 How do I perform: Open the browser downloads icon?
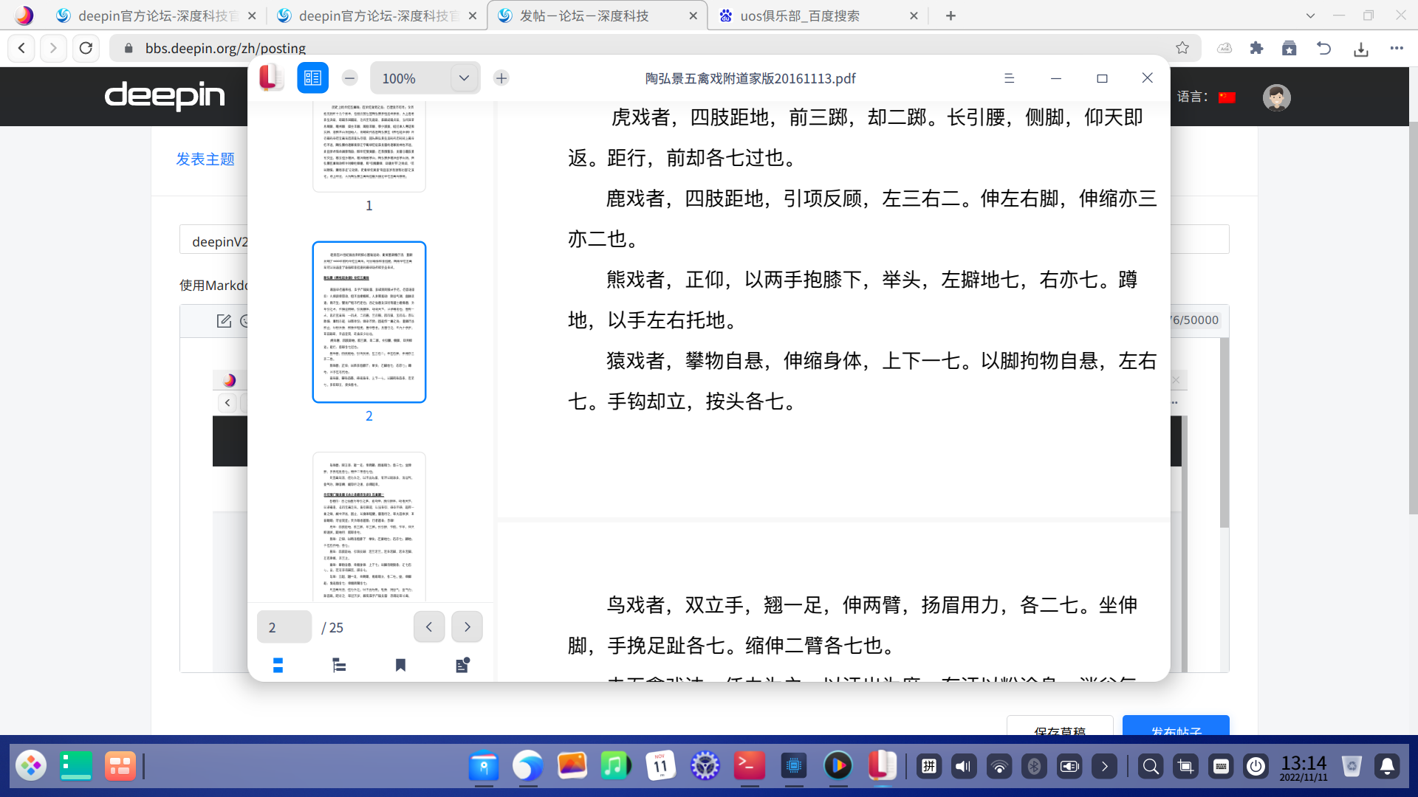point(1362,48)
